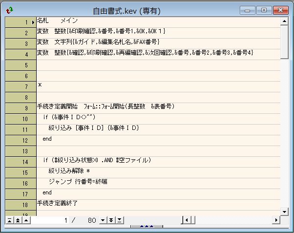This screenshot has height=233, width=294.
Task: Jump to the last line with the bottom arrow button
Action: click(x=120, y=220)
